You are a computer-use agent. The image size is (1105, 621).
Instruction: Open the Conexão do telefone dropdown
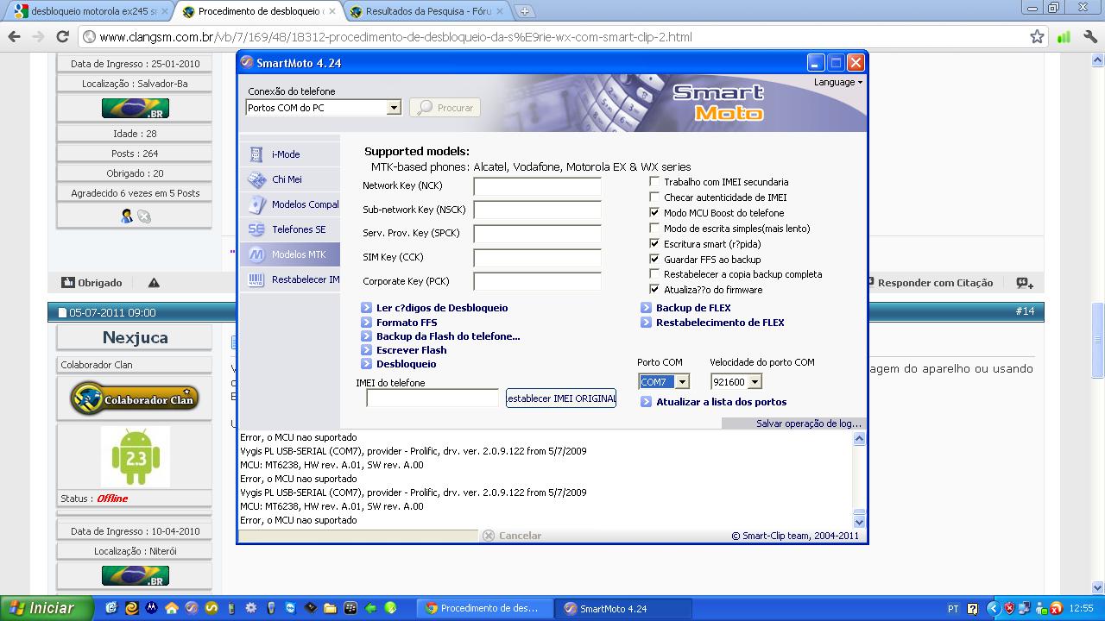tap(394, 108)
